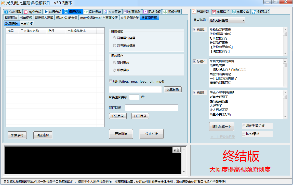Click 标题2 list scrollbar down arrow

point(285,85)
